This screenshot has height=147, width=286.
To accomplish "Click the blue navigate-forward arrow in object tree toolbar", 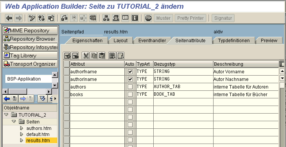I will pos(22,99).
